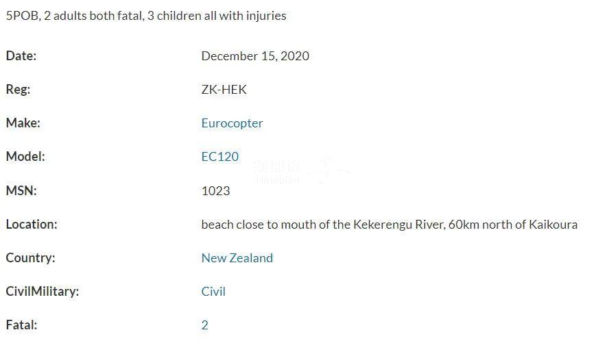
Task: Click the fatal count link "2"
Action: click(204, 325)
